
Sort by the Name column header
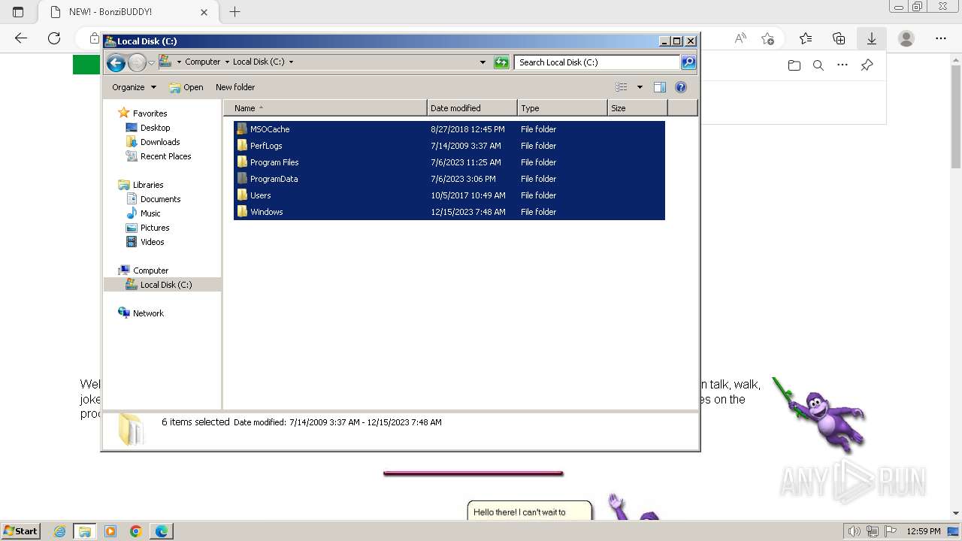tap(325, 108)
